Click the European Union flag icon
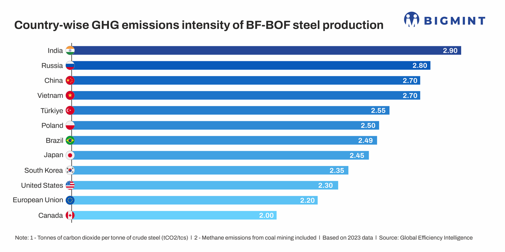The height and width of the screenshot is (252, 505). pos(70,200)
